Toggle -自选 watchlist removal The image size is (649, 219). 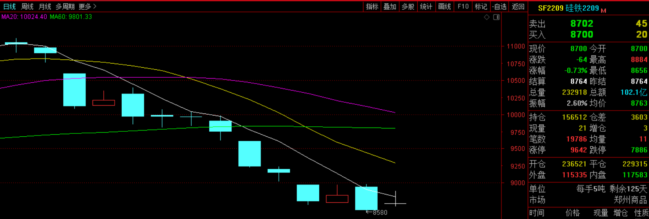[x=499, y=6]
